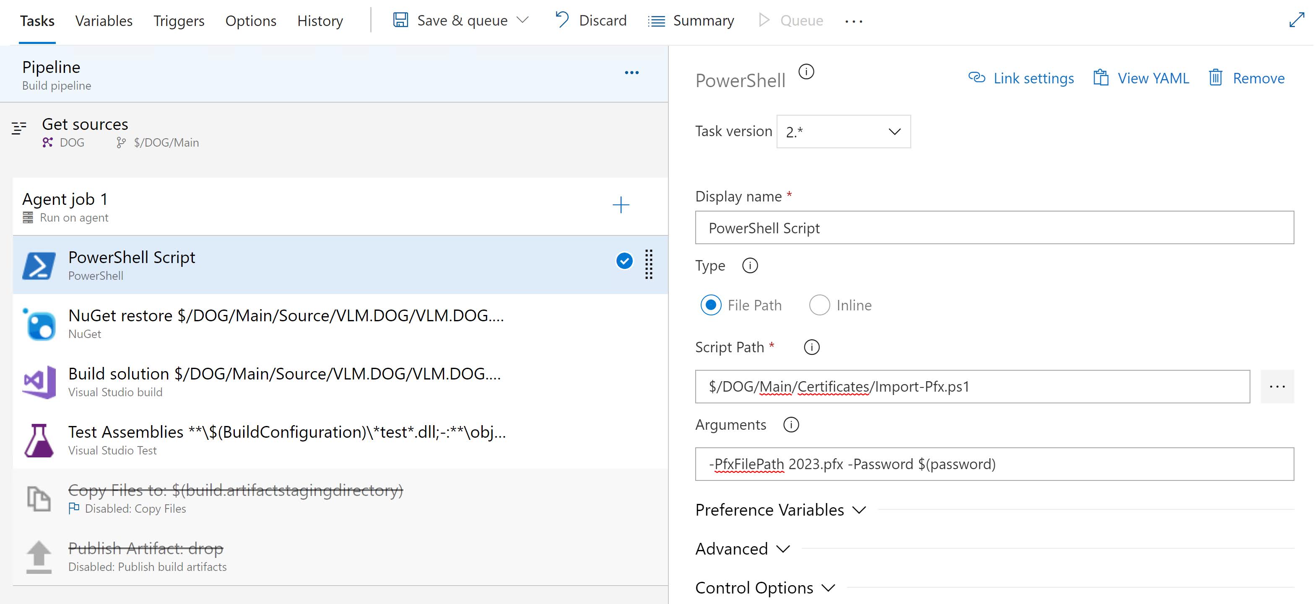Click the blue checkmark on PowerShell Script task
Screen dimensions: 1315x604
(x=624, y=261)
